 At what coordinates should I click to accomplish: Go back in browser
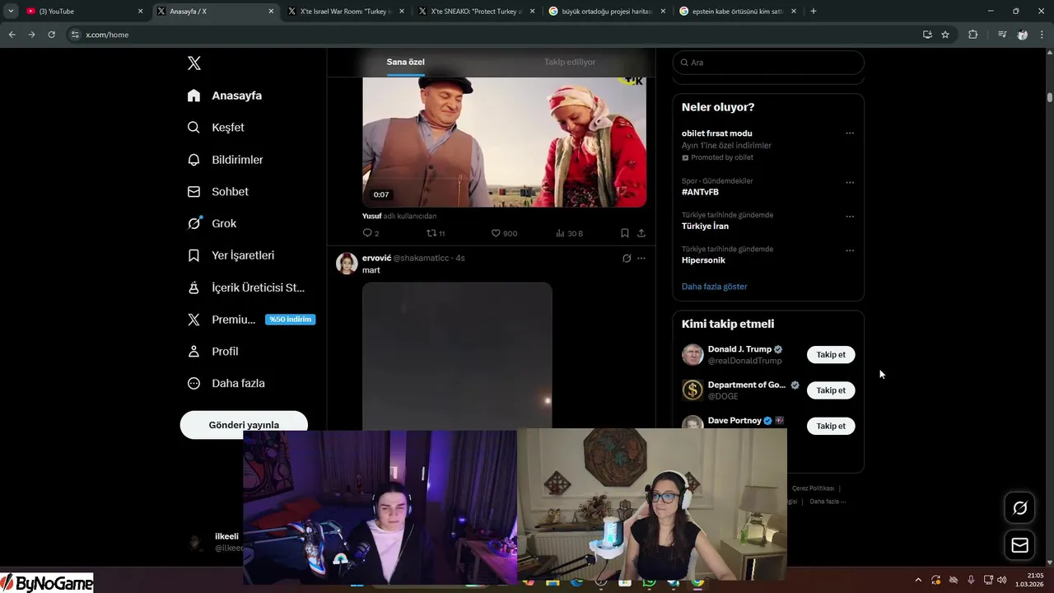point(12,35)
